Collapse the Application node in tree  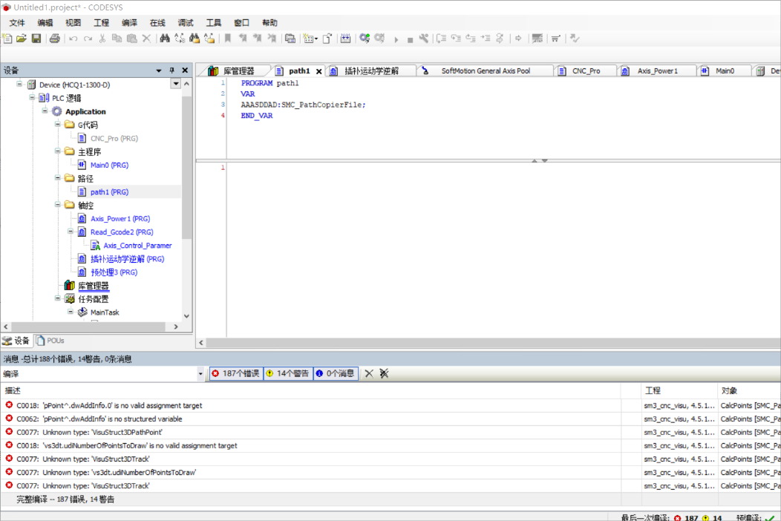click(45, 112)
